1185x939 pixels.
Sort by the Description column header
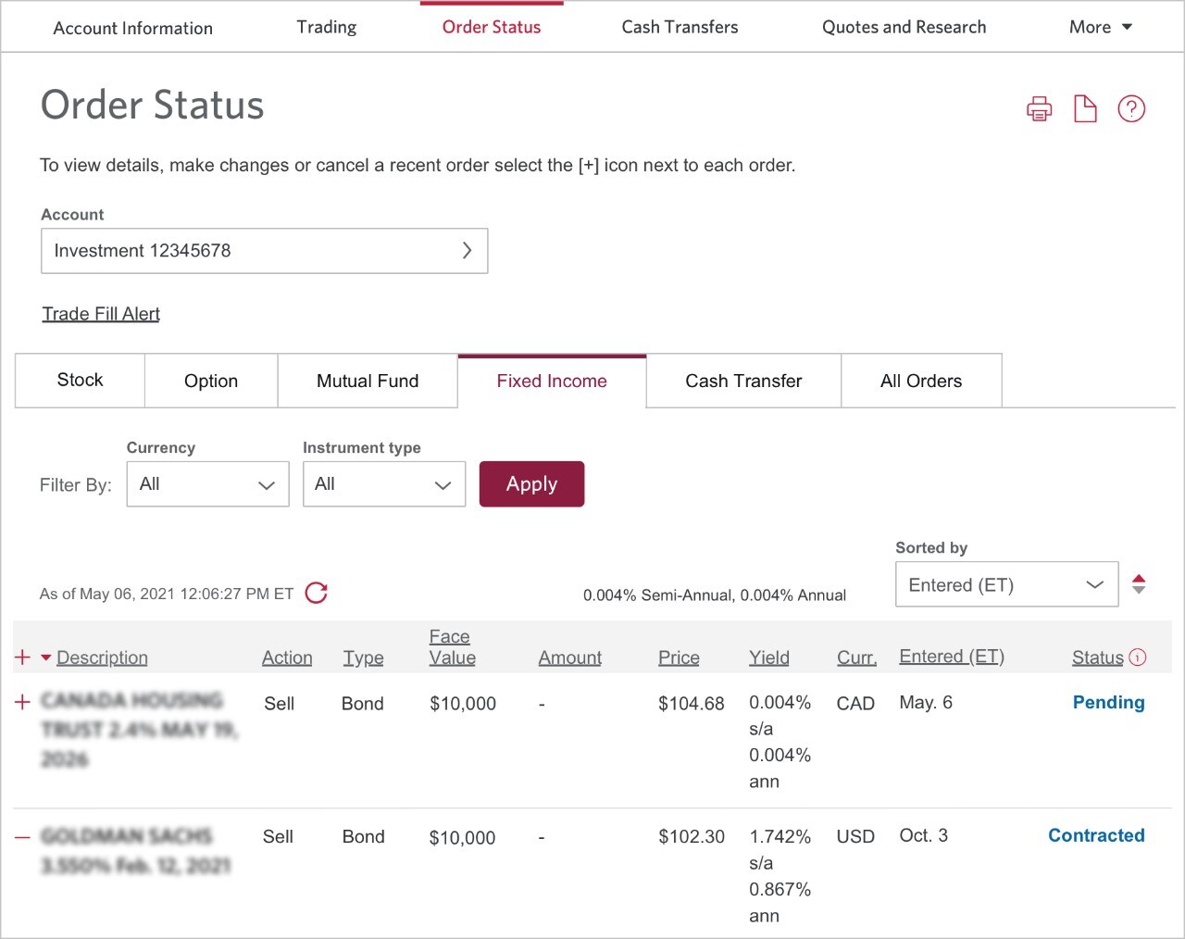[102, 657]
